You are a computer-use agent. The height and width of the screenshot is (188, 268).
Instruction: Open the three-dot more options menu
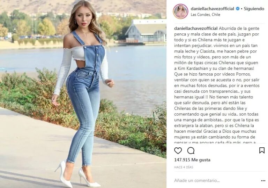(263, 181)
